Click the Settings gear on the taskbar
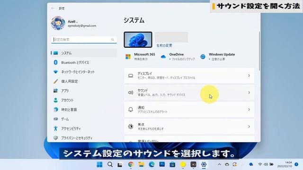 [x=204, y=164]
